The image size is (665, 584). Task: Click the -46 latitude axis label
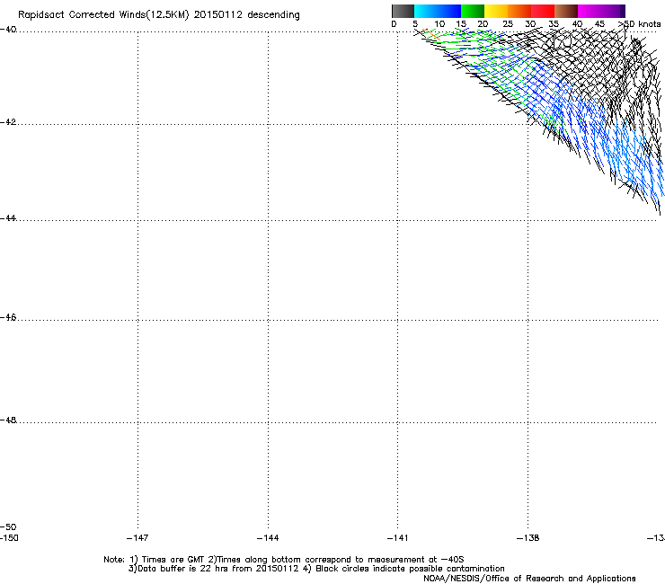(8, 318)
